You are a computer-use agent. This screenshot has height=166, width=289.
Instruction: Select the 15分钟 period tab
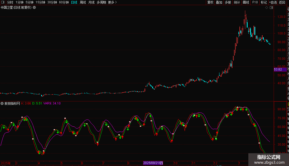(x=40, y=2)
